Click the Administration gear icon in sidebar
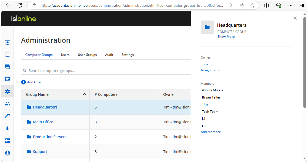 click(x=7, y=91)
